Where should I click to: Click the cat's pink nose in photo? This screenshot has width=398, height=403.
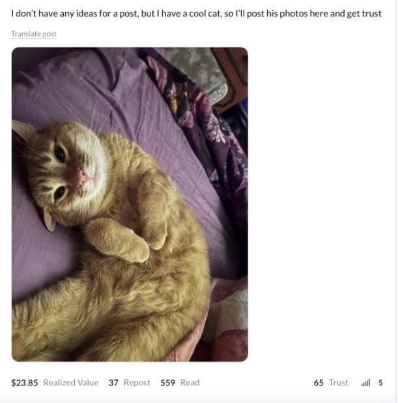(80, 177)
